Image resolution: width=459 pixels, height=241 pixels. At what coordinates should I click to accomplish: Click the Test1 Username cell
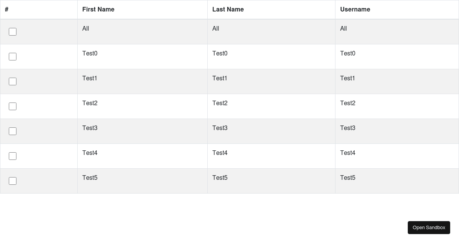[x=348, y=78]
